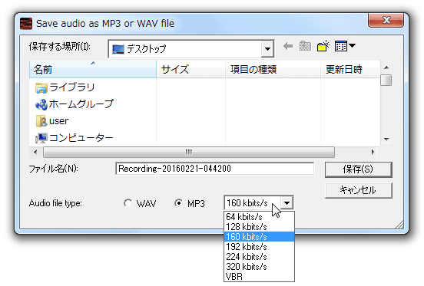Click the horizontal scrollbar left arrow
Screen dimensions: 424x286
(35, 152)
